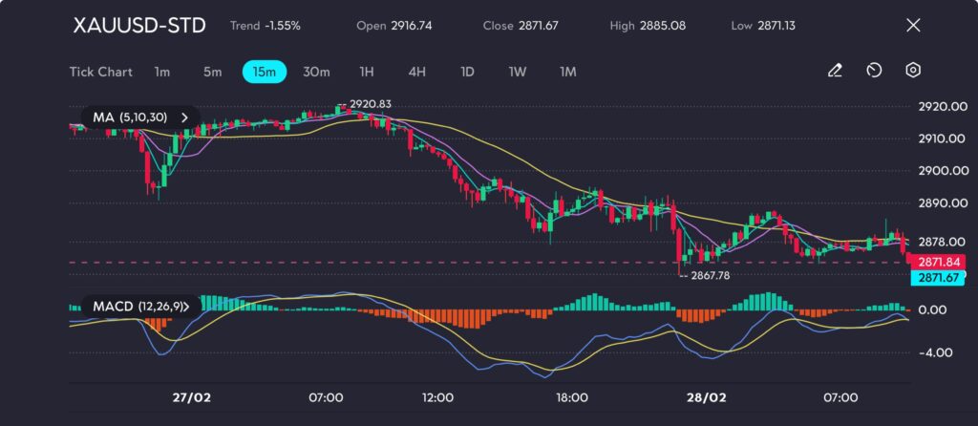Choose the 4H timeframe
The height and width of the screenshot is (426, 978).
click(416, 71)
